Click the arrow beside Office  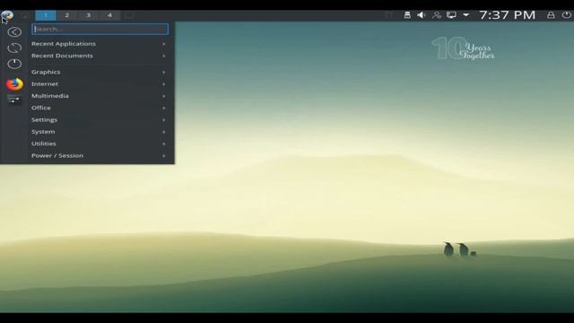coord(163,109)
